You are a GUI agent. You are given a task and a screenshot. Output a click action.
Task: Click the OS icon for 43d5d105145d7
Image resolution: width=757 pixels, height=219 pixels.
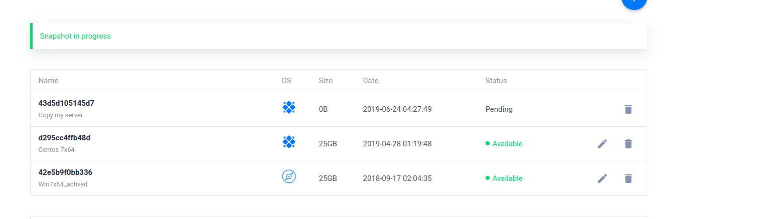click(288, 107)
